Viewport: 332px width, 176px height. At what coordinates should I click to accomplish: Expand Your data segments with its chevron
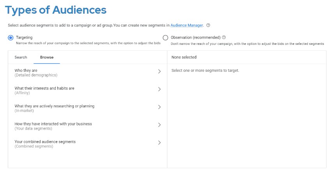[x=159, y=125]
